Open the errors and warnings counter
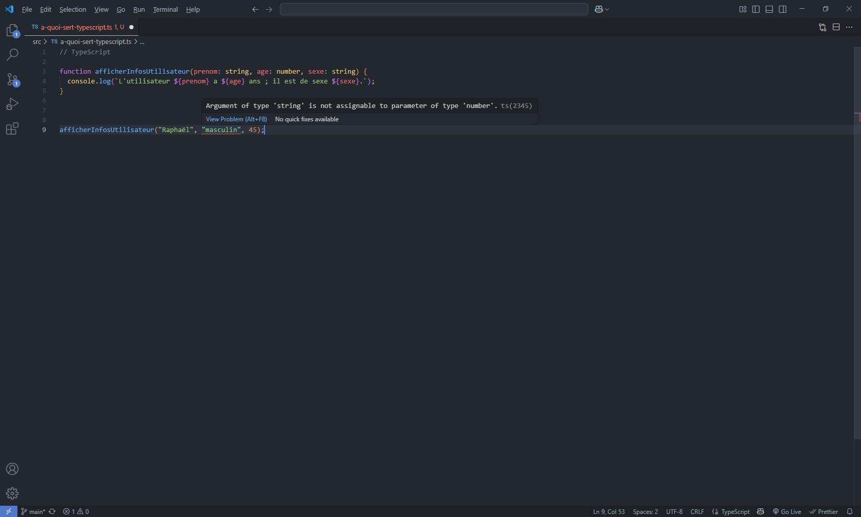 76,511
